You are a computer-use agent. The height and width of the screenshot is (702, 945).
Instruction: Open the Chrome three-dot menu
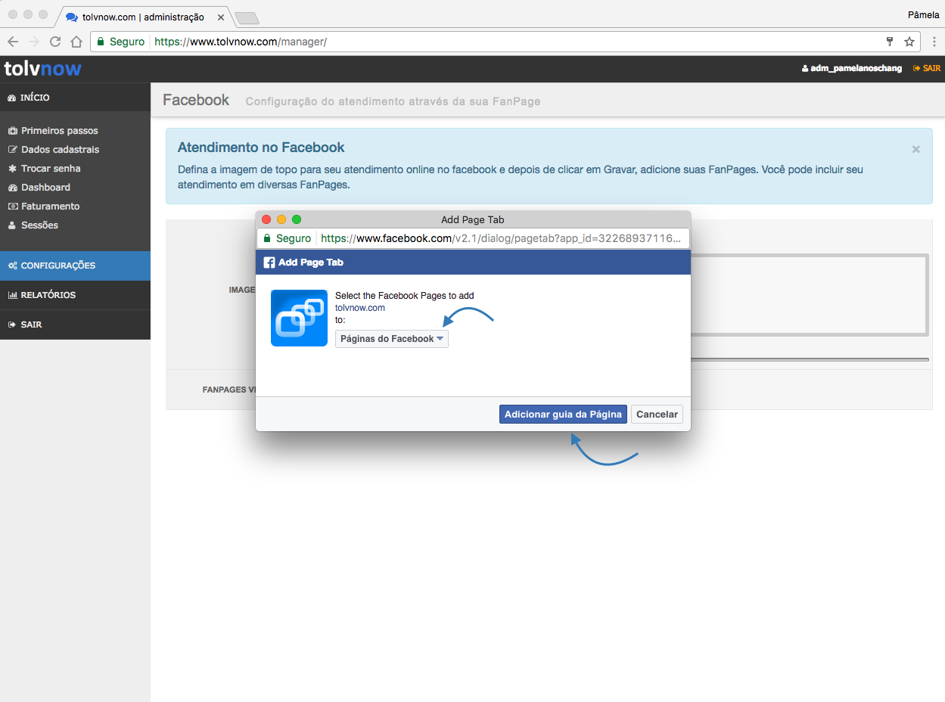(x=934, y=42)
